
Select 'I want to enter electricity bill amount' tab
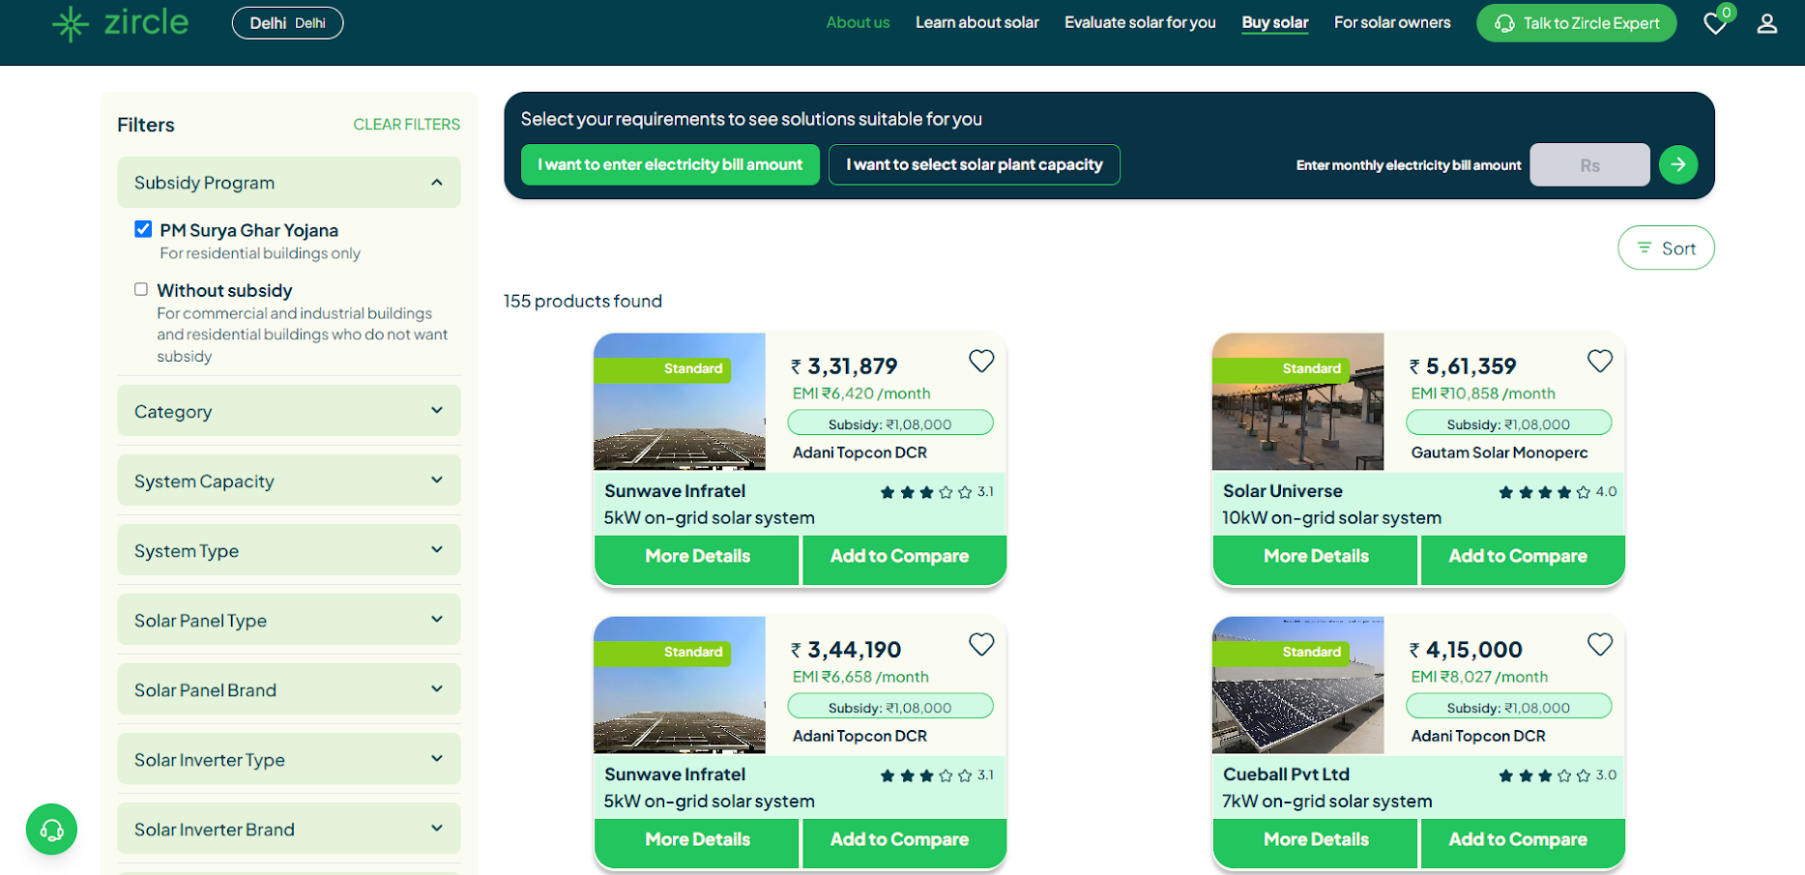(670, 164)
